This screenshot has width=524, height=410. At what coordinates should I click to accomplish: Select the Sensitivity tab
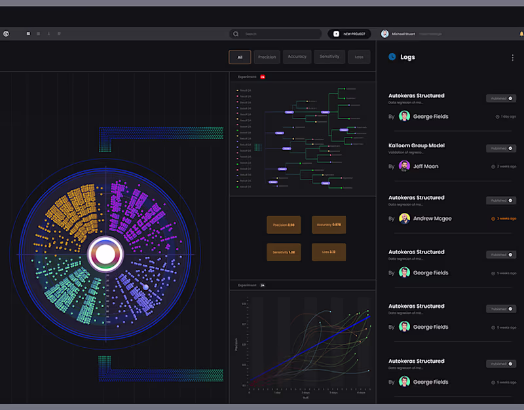(329, 57)
